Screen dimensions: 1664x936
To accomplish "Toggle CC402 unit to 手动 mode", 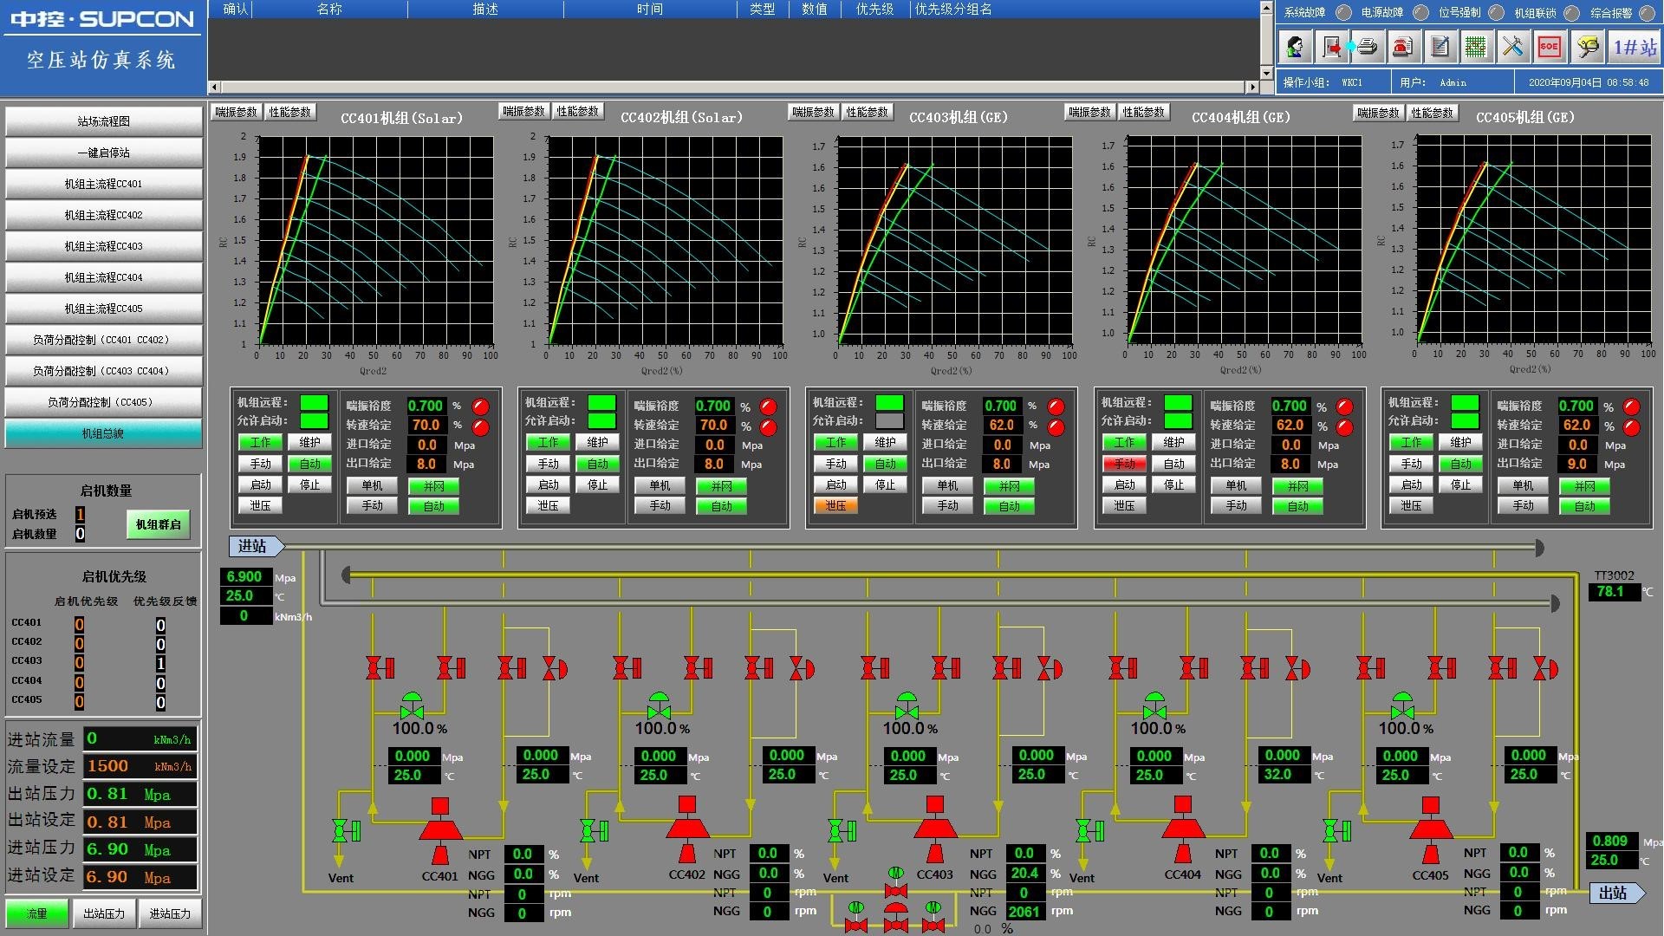I will pos(549,464).
